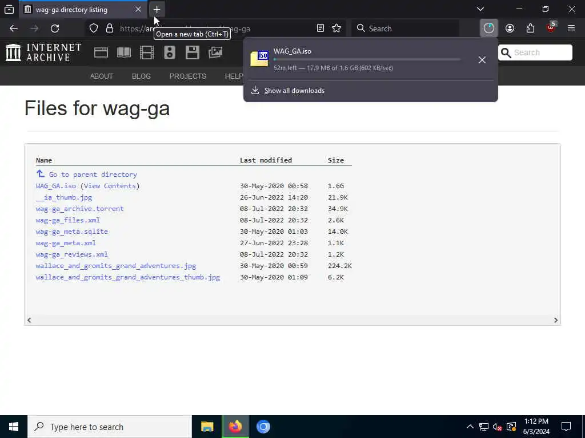The image size is (585, 438).
Task: Click the download progress bar
Action: click(367, 59)
